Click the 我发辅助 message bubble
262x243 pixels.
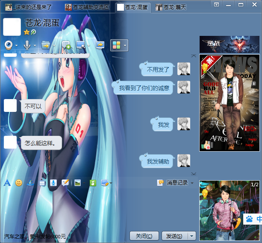[x=157, y=161]
